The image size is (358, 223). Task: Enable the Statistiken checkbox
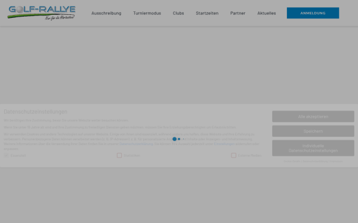point(119,155)
